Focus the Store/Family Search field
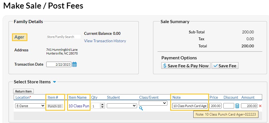Image resolution: width=269 pixels, height=123 pixels. pos(64,37)
